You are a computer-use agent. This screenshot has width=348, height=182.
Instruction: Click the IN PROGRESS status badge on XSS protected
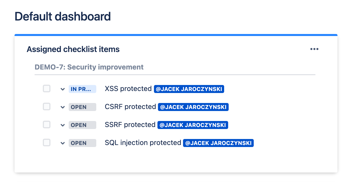[82, 89]
